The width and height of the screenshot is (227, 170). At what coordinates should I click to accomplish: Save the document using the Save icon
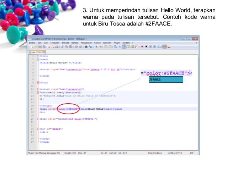(x=40, y=46)
